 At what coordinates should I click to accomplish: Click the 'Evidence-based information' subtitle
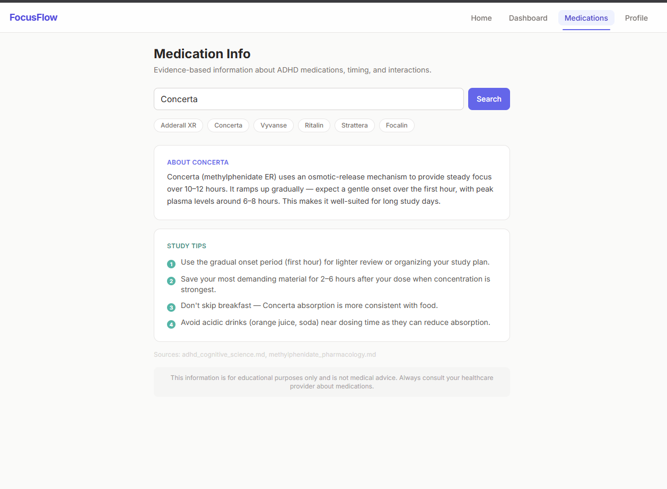tap(293, 70)
